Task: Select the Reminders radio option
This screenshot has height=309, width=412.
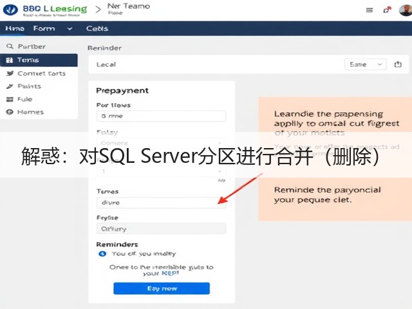Action: click(102, 254)
